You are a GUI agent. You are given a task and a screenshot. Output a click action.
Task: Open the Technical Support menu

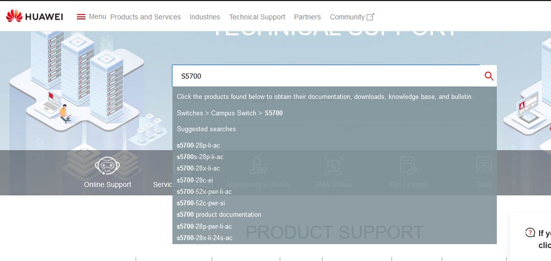pyautogui.click(x=257, y=17)
